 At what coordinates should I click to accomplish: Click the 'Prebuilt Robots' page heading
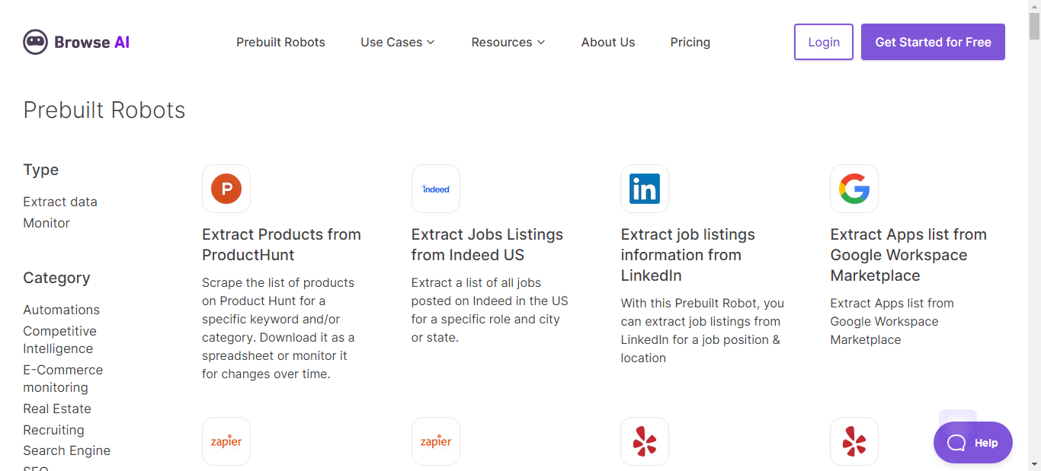click(x=104, y=110)
